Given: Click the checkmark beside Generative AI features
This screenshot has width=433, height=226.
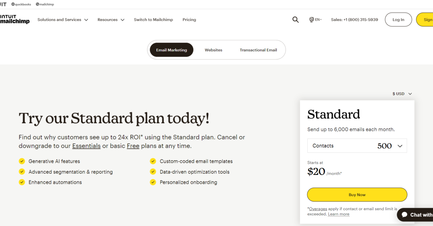Looking at the screenshot, I should (x=22, y=161).
